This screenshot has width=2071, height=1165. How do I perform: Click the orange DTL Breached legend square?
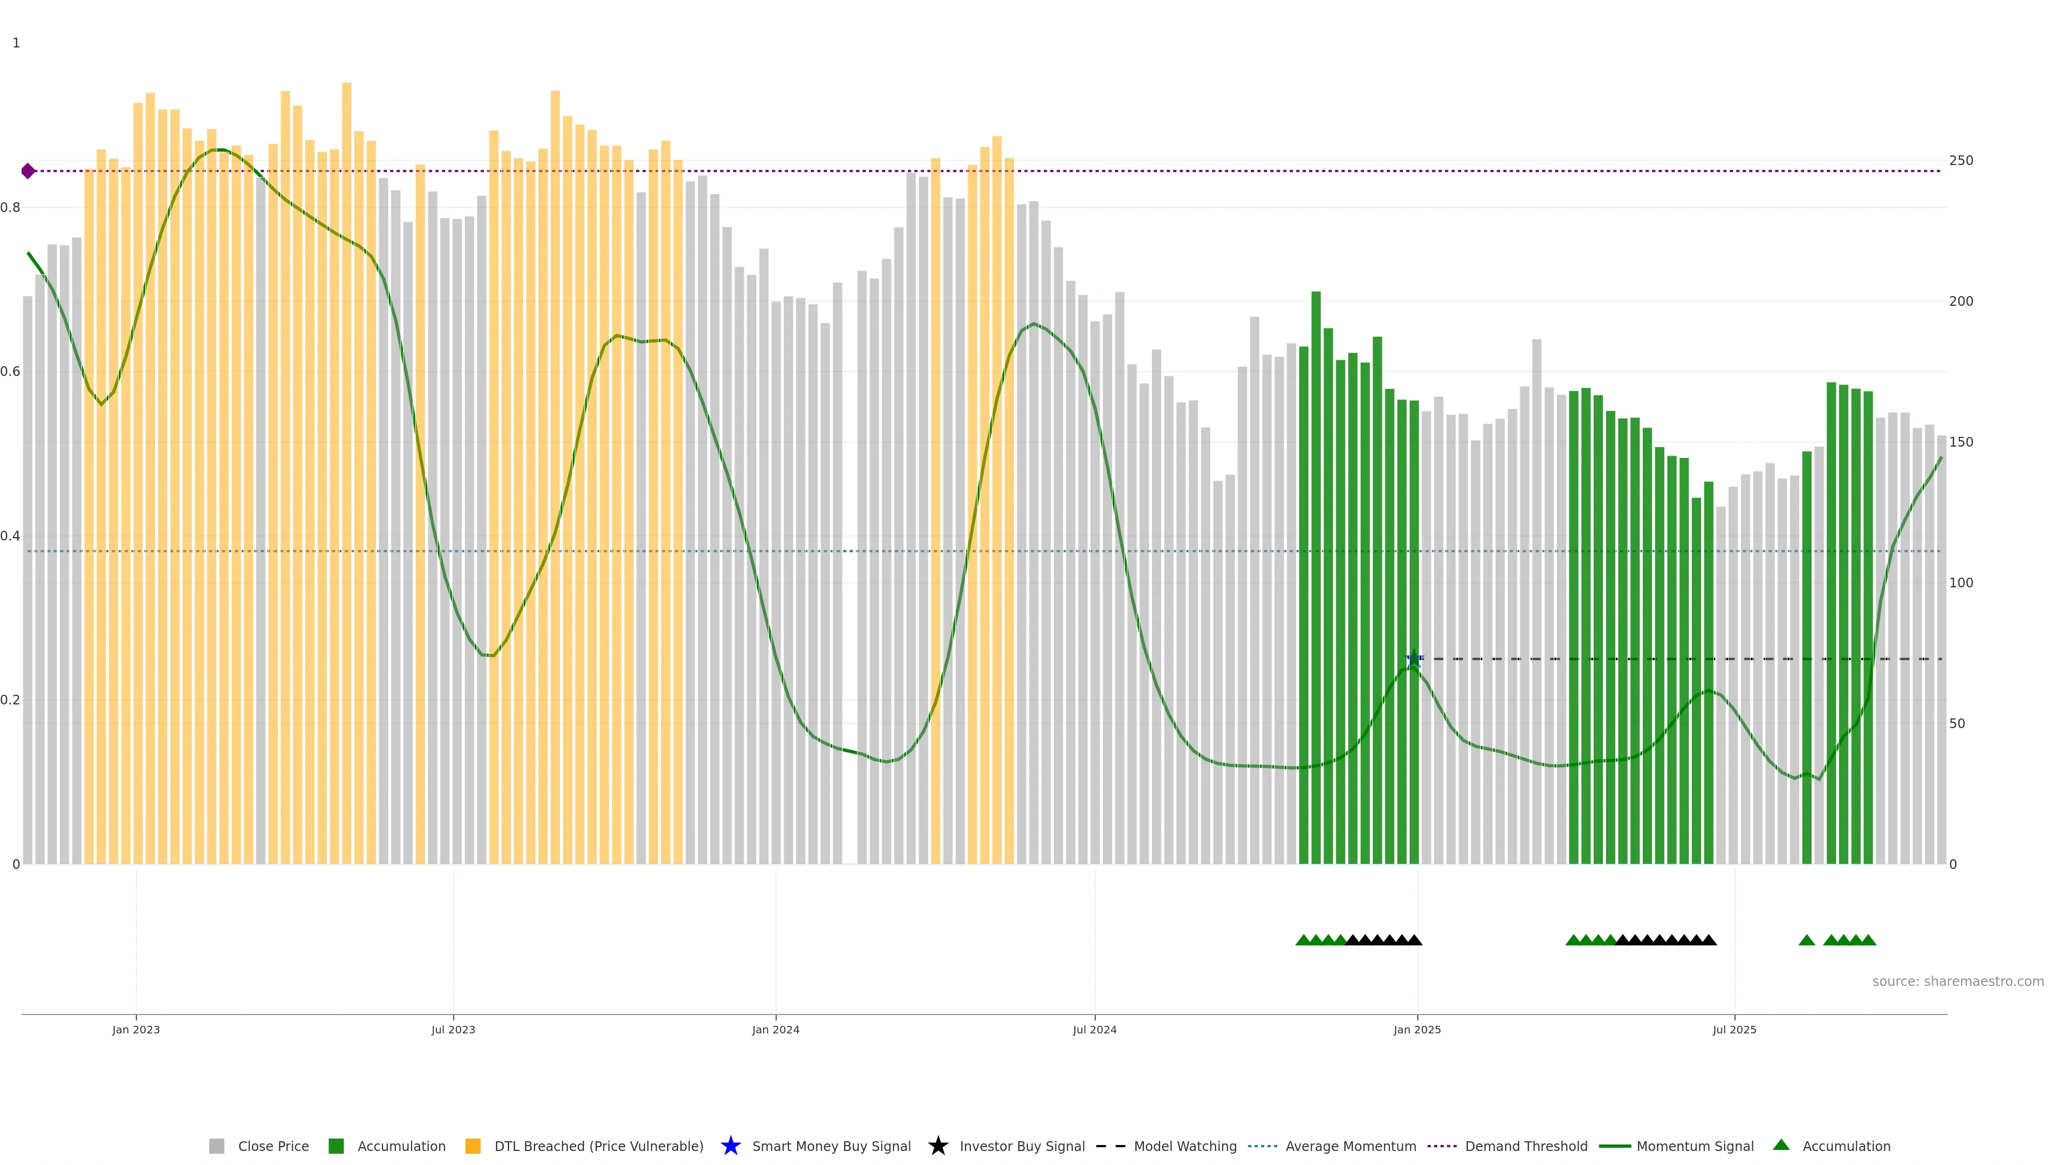click(x=473, y=1146)
